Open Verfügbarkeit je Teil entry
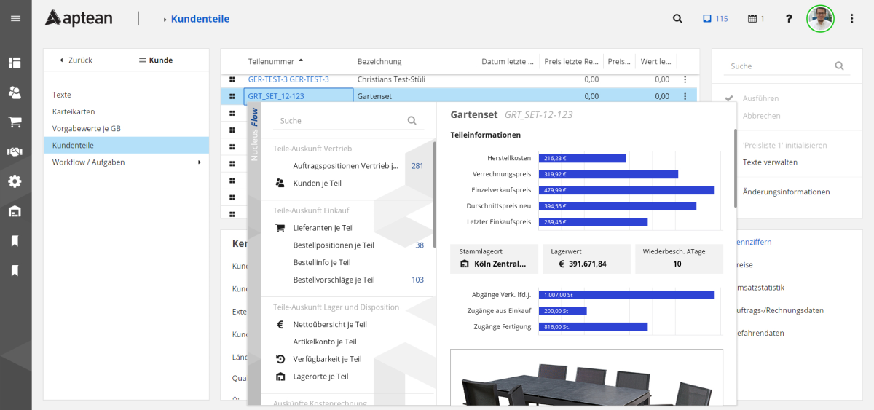 (x=327, y=359)
